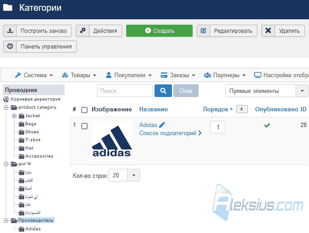Sort by the Опубликовано column header

click(x=277, y=109)
